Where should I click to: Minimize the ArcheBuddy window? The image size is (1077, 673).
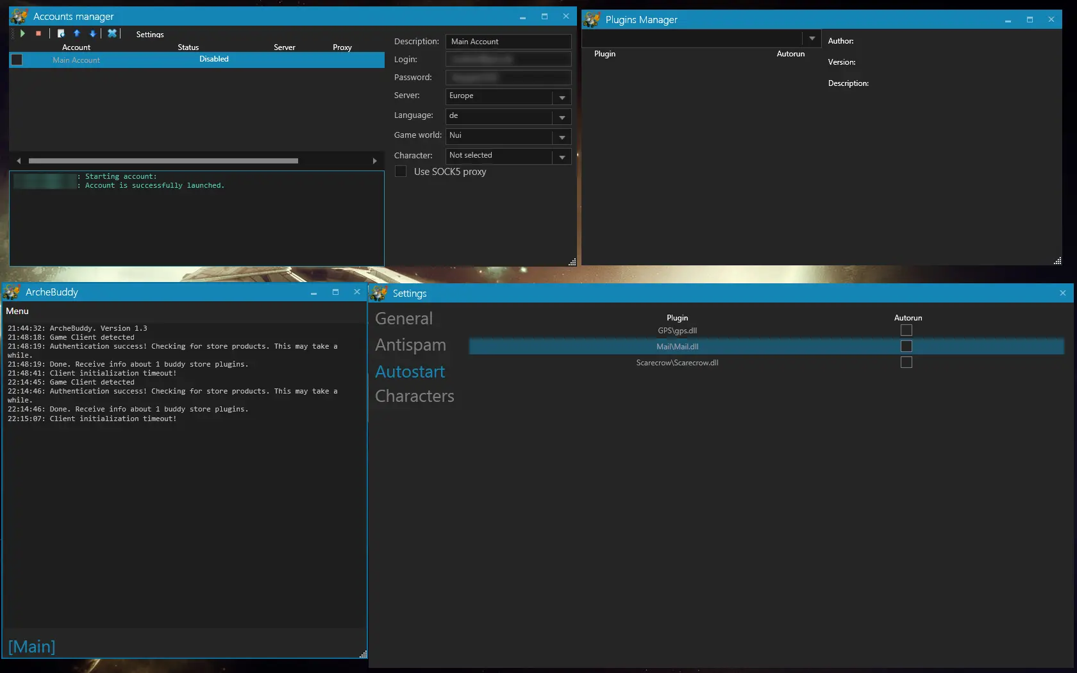tap(313, 293)
